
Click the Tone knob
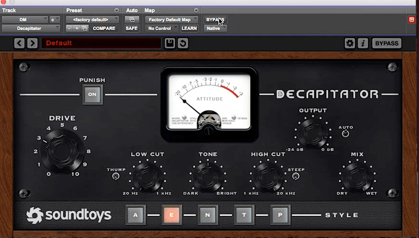[208, 177]
